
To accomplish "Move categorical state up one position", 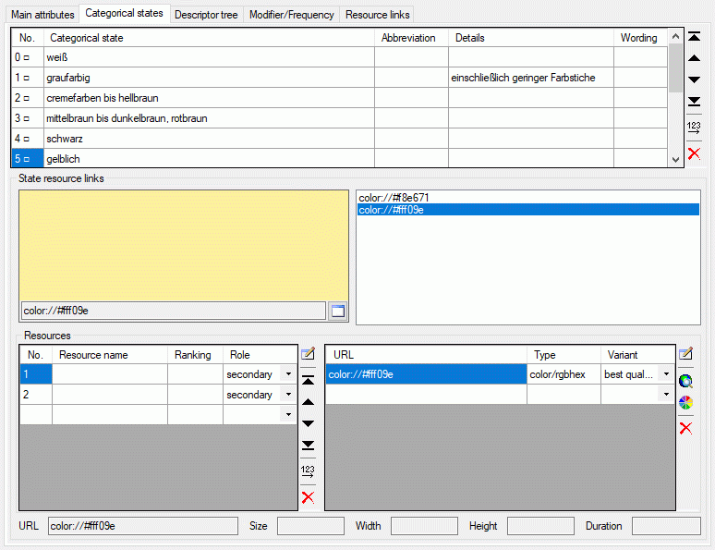I will pos(694,58).
